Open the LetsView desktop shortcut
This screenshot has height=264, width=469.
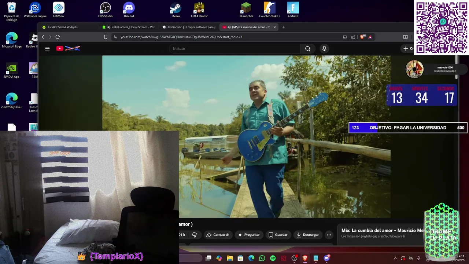pos(59,10)
